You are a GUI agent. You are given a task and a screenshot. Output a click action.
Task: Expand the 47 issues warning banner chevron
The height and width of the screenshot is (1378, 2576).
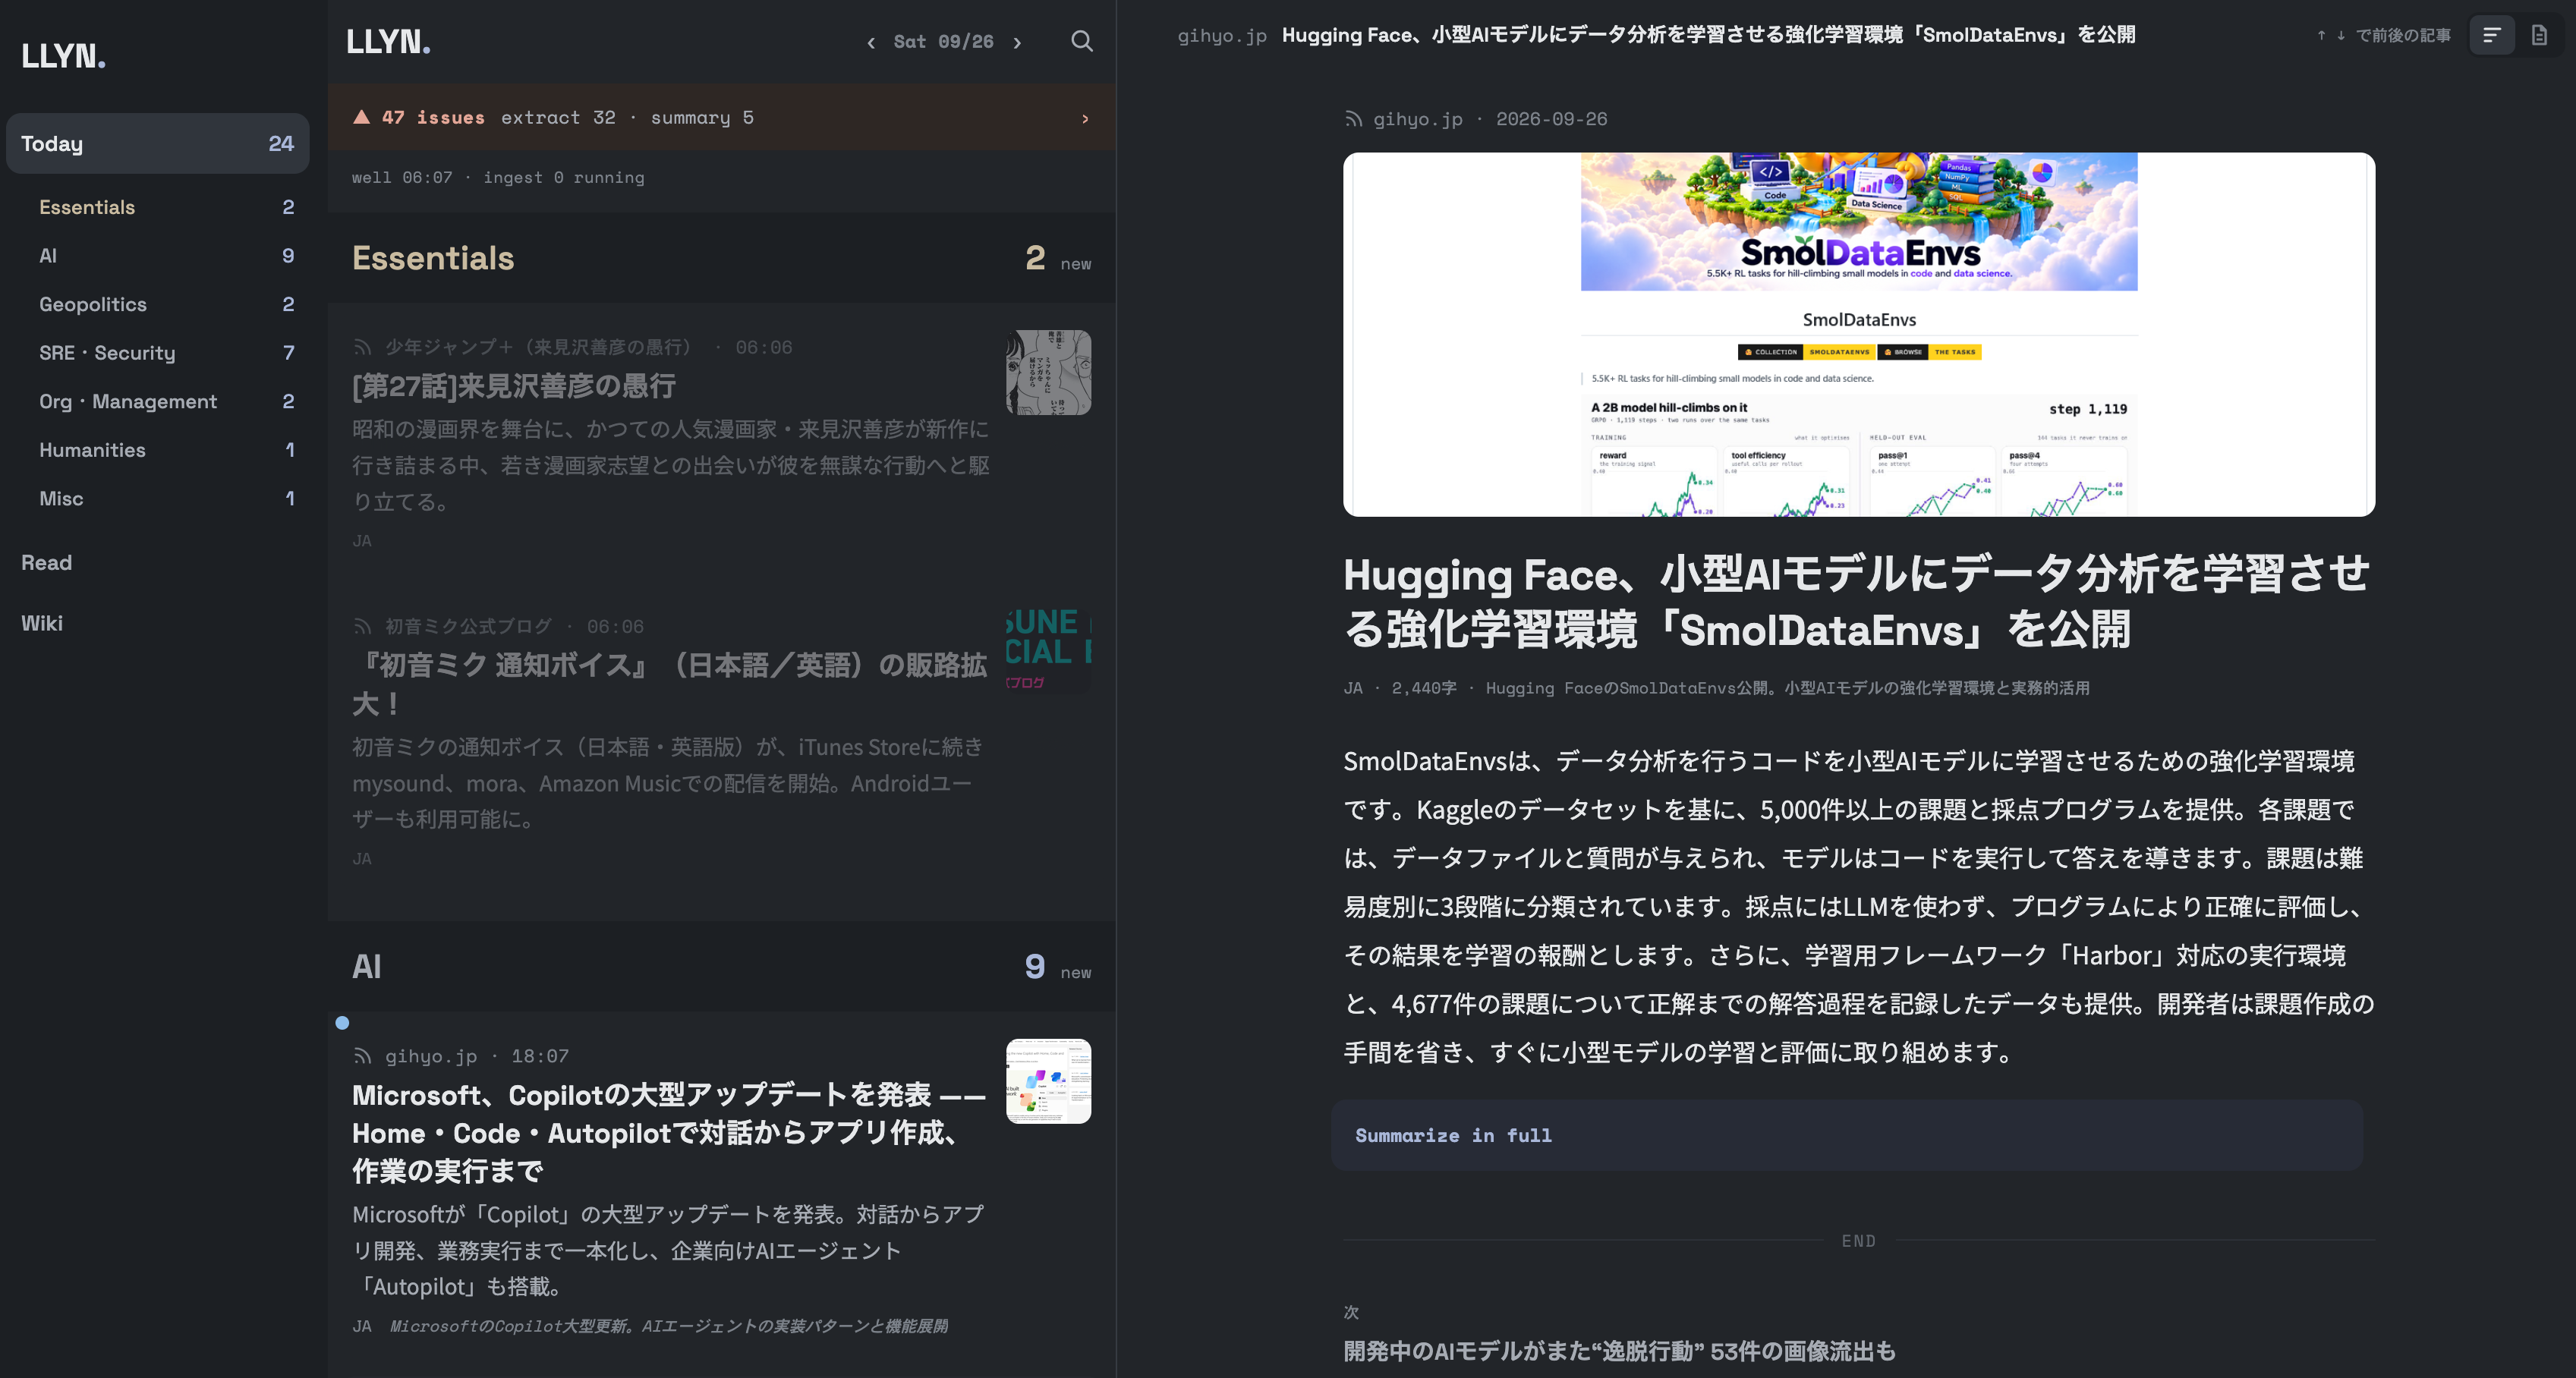(1085, 119)
